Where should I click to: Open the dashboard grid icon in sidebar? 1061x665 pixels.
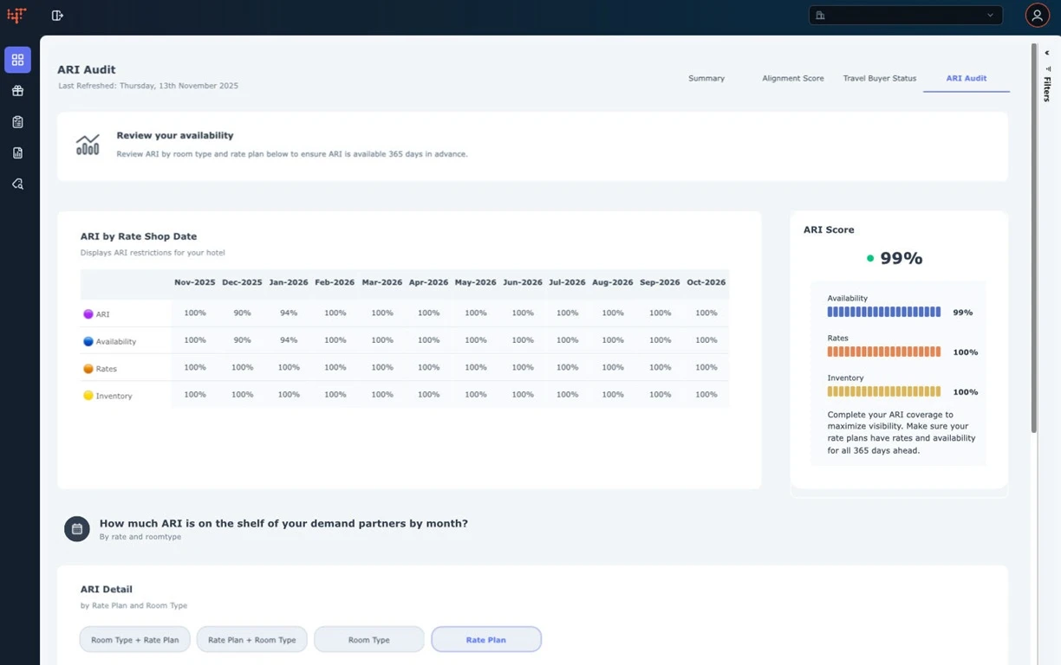[x=17, y=60]
